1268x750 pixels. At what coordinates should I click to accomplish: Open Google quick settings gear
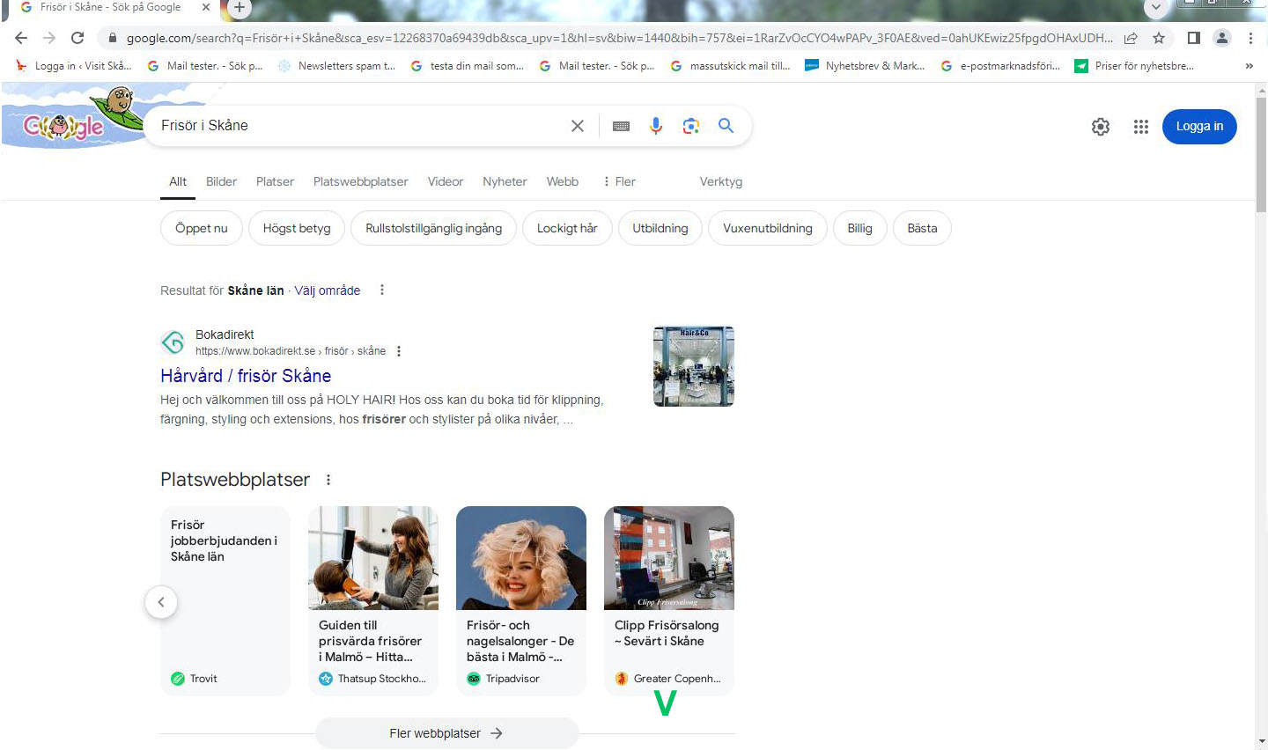[x=1101, y=127]
